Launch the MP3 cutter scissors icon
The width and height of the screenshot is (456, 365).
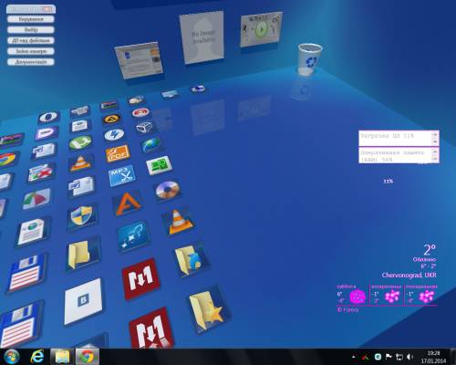tap(122, 175)
